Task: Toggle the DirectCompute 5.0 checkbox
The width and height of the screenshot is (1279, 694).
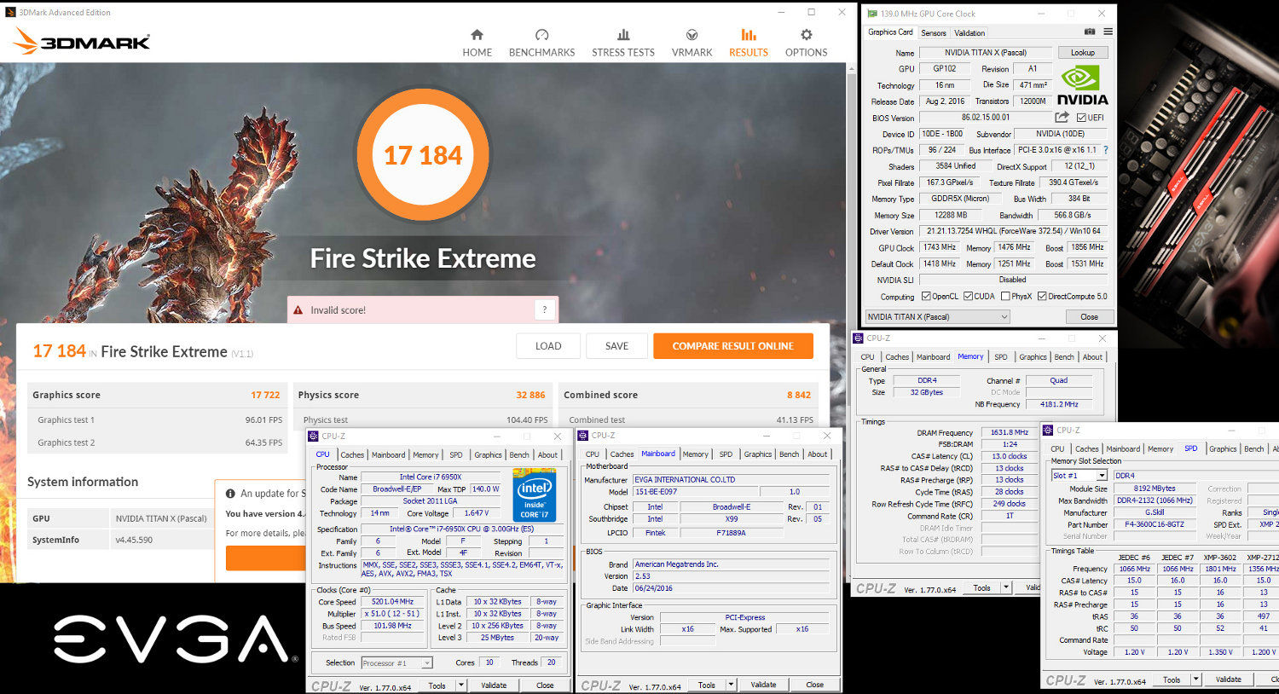Action: click(1042, 297)
